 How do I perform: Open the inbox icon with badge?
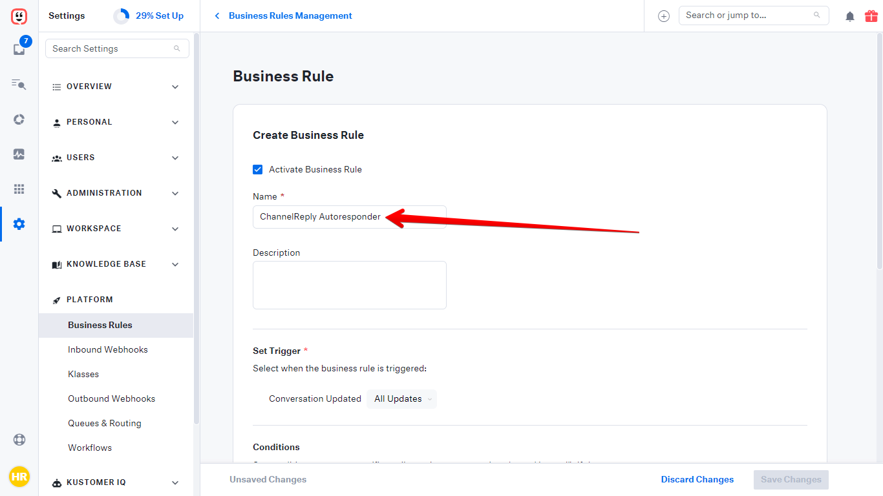pos(19,50)
